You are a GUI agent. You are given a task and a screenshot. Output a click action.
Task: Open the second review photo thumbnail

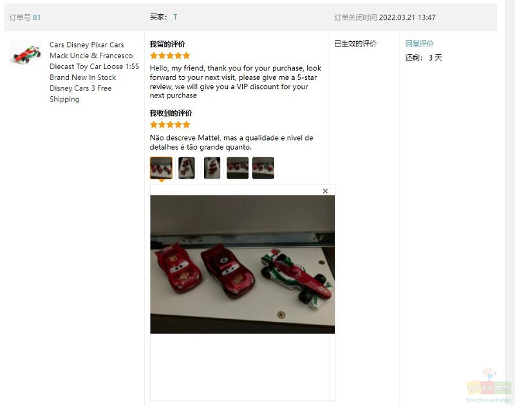tap(187, 168)
